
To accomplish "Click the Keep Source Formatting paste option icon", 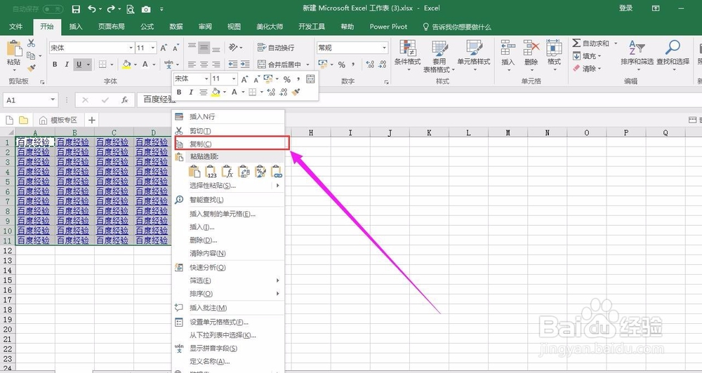I will pos(194,171).
